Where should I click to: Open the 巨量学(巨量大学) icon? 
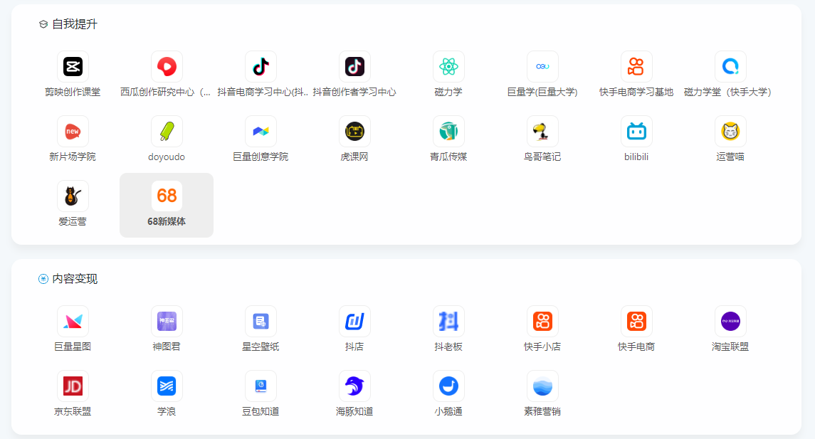(x=542, y=66)
